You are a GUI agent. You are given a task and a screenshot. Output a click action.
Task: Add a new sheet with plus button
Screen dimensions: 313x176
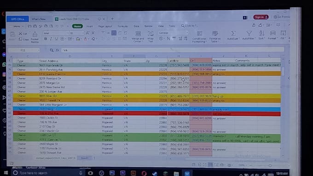pyautogui.click(x=95, y=158)
